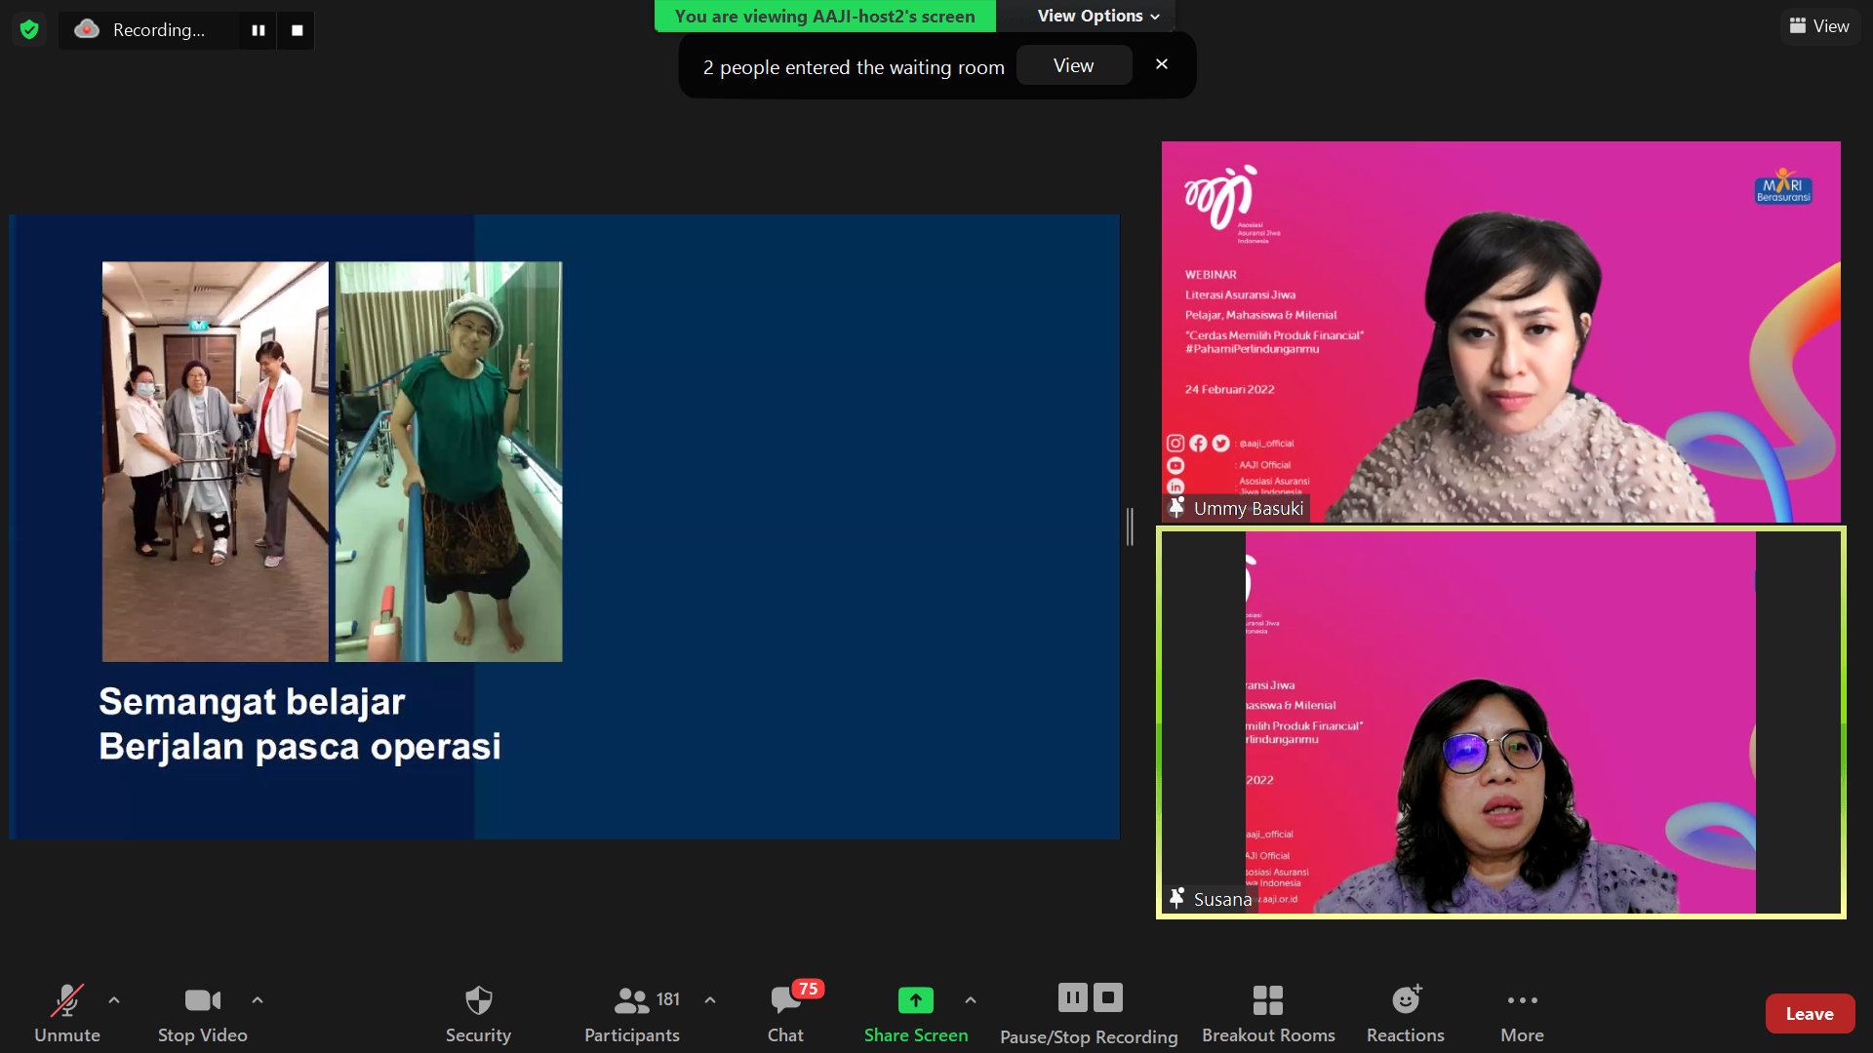This screenshot has width=1873, height=1053.
Task: Stop recording in the bottom toolbar
Action: [1108, 997]
